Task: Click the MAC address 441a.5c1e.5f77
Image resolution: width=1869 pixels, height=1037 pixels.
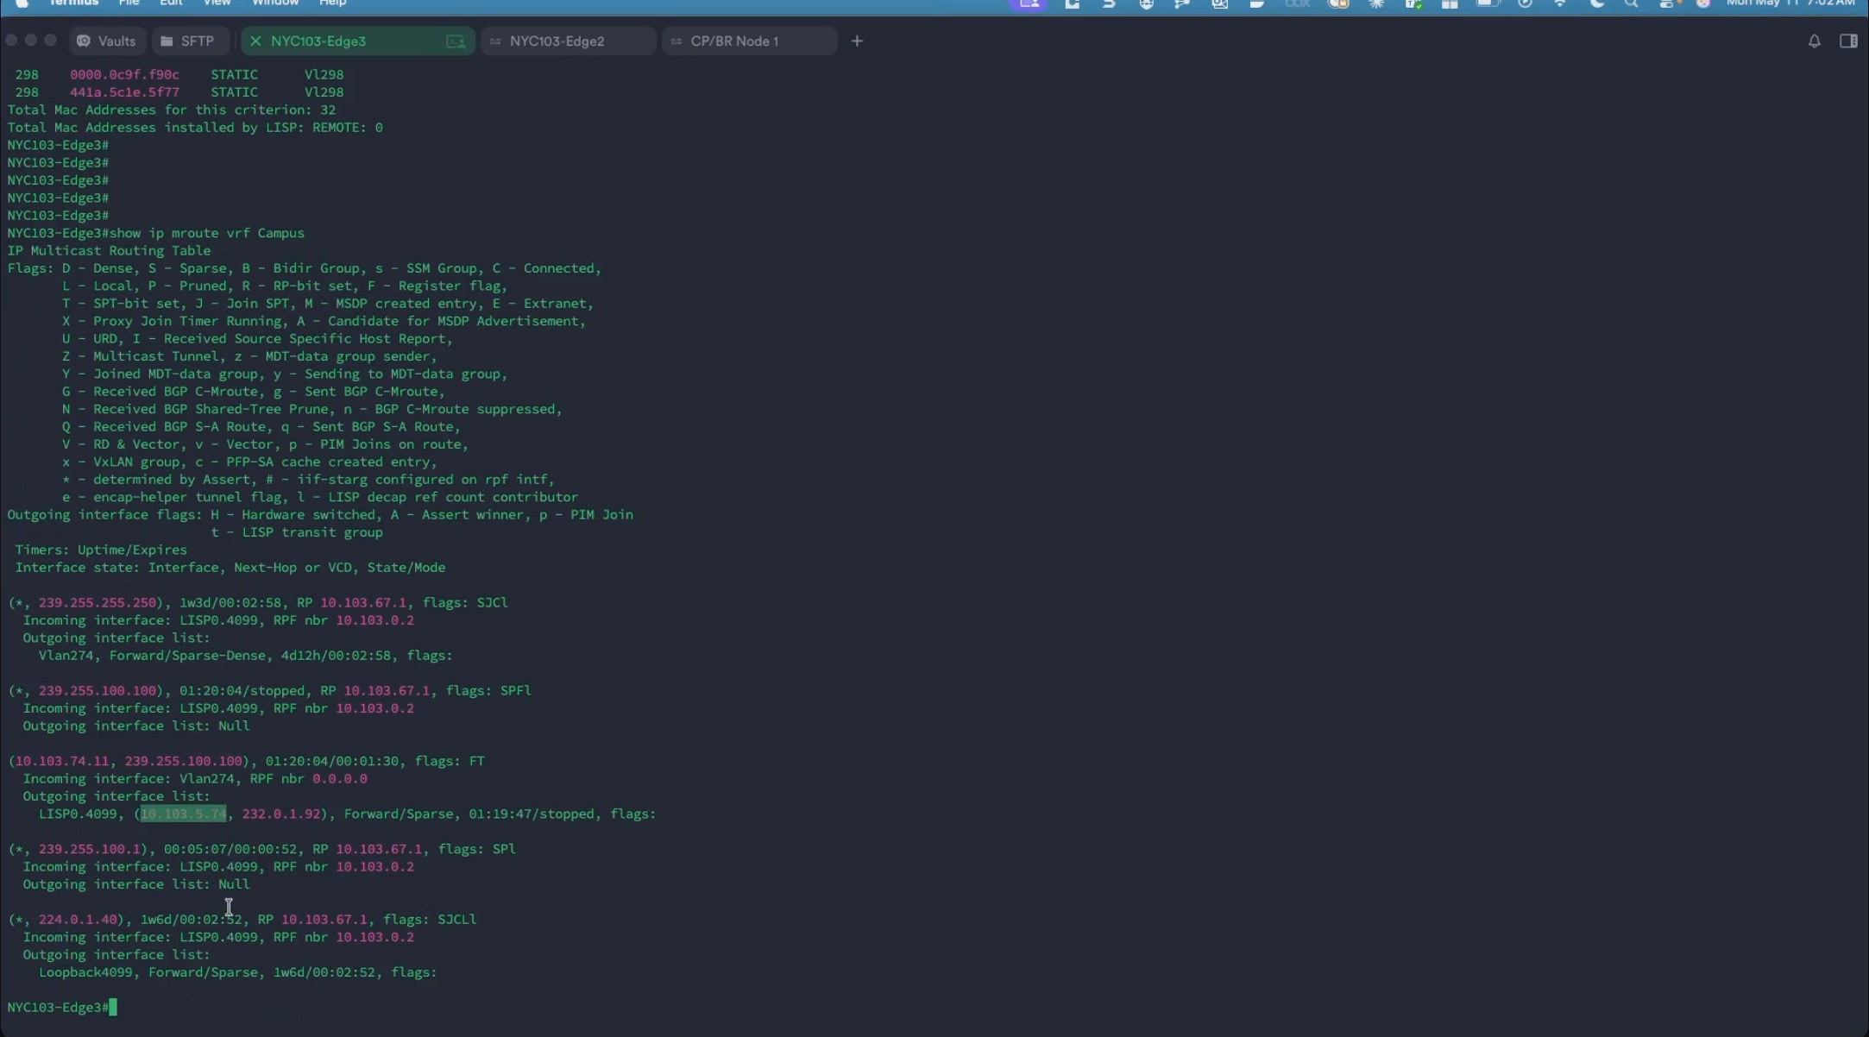Action: pyautogui.click(x=124, y=91)
